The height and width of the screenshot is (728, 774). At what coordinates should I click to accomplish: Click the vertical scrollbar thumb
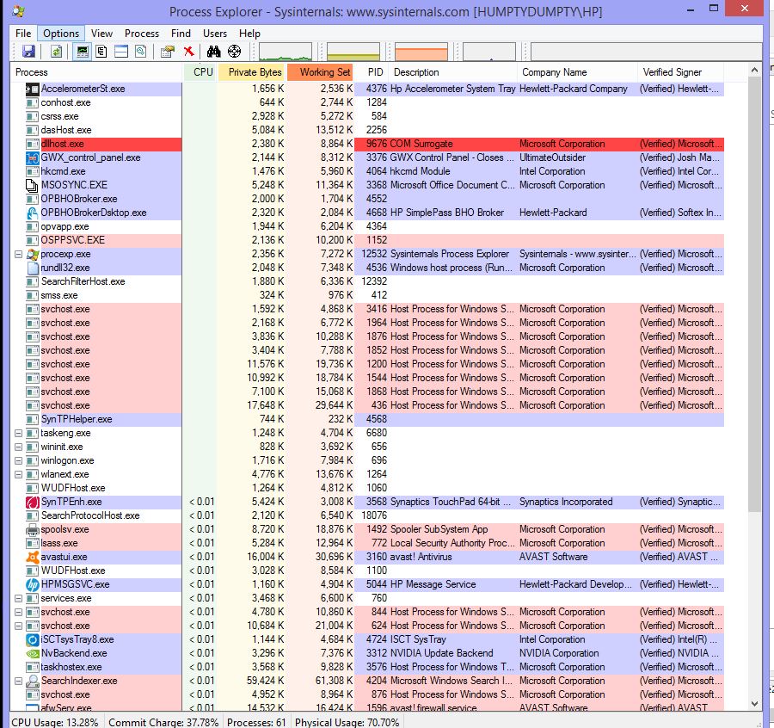click(754, 295)
